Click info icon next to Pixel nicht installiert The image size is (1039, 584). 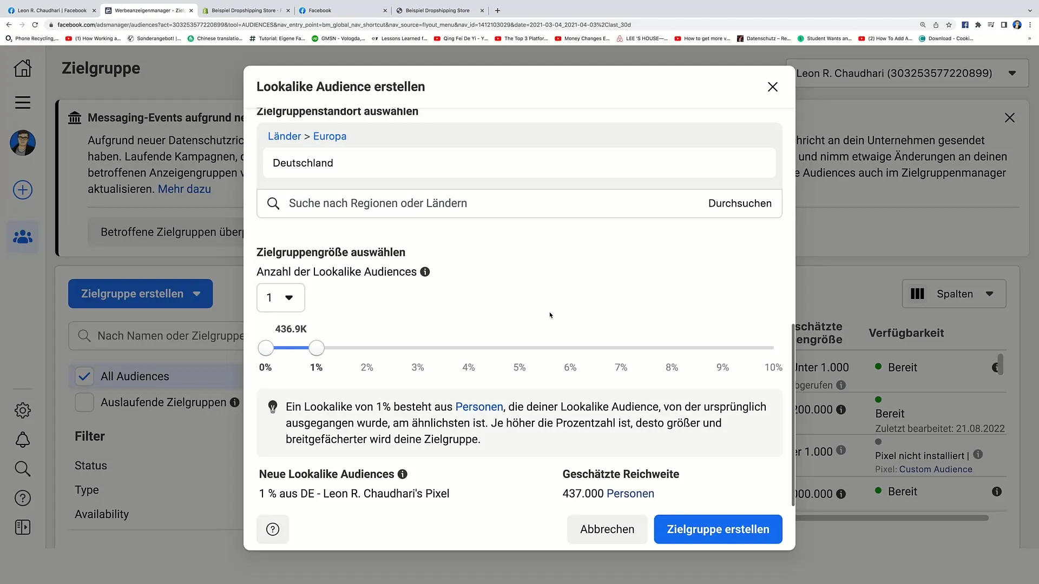(978, 455)
